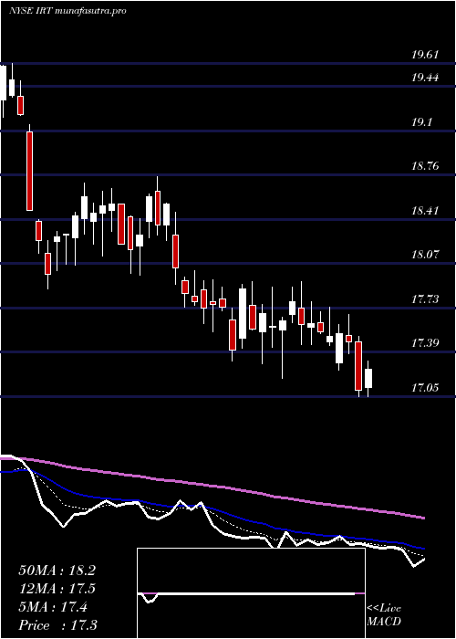456x639 pixels.
Task: Click the 12MA : 17.5 readout
Action: [x=57, y=589]
